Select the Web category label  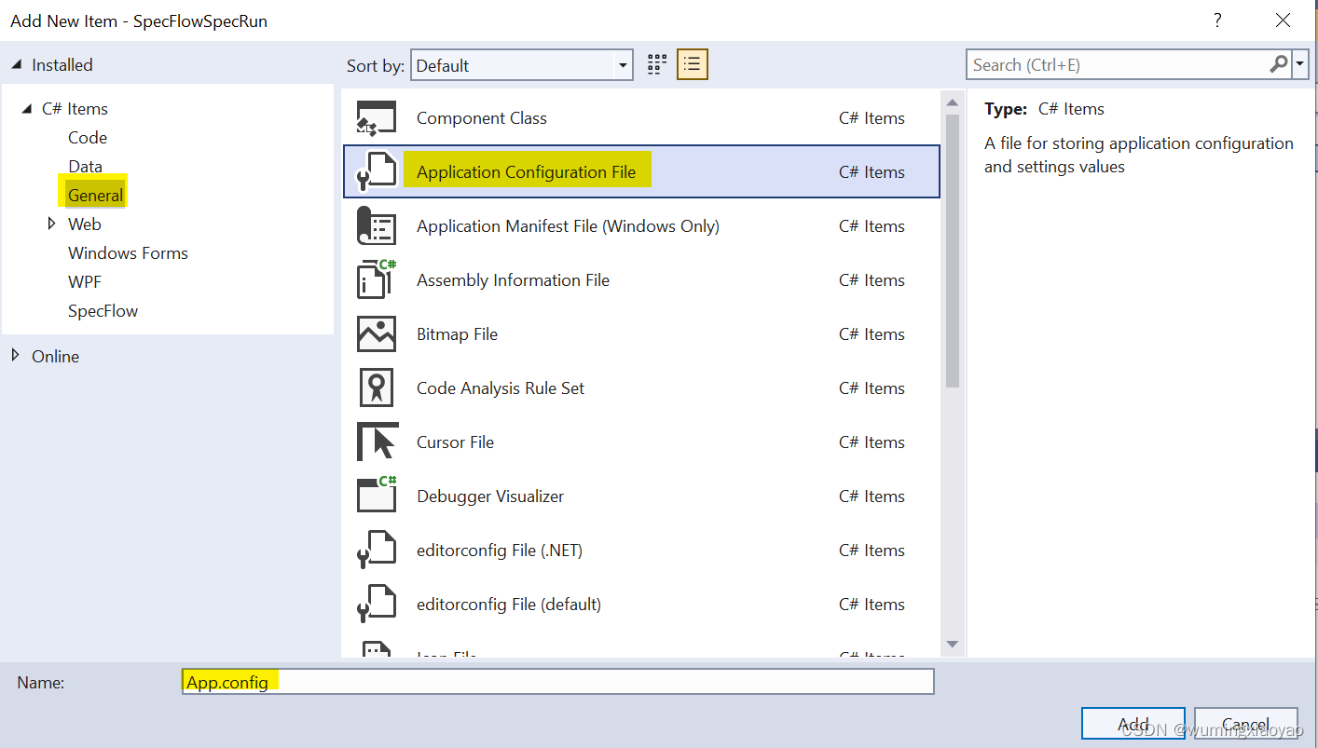(85, 224)
